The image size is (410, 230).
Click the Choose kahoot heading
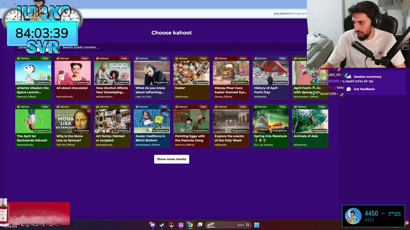tap(172, 33)
